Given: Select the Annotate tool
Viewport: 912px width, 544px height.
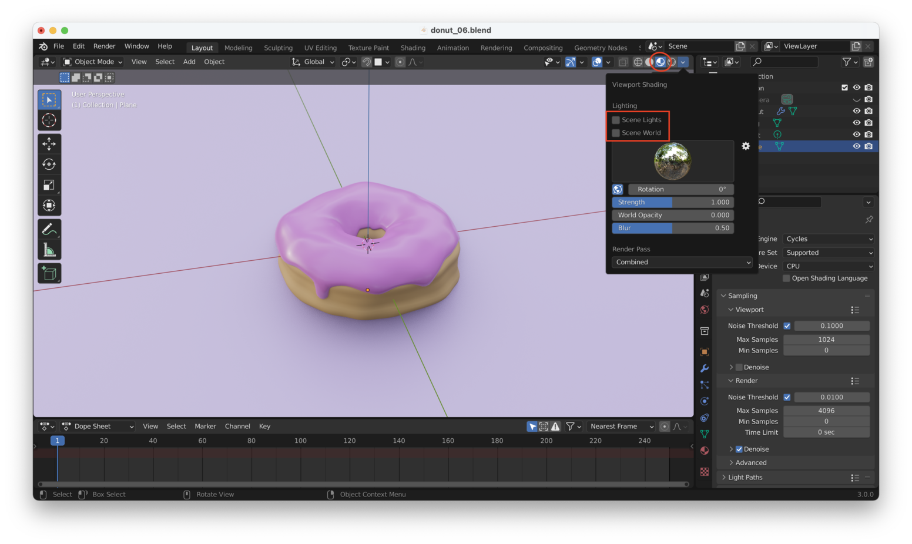Looking at the screenshot, I should point(49,228).
